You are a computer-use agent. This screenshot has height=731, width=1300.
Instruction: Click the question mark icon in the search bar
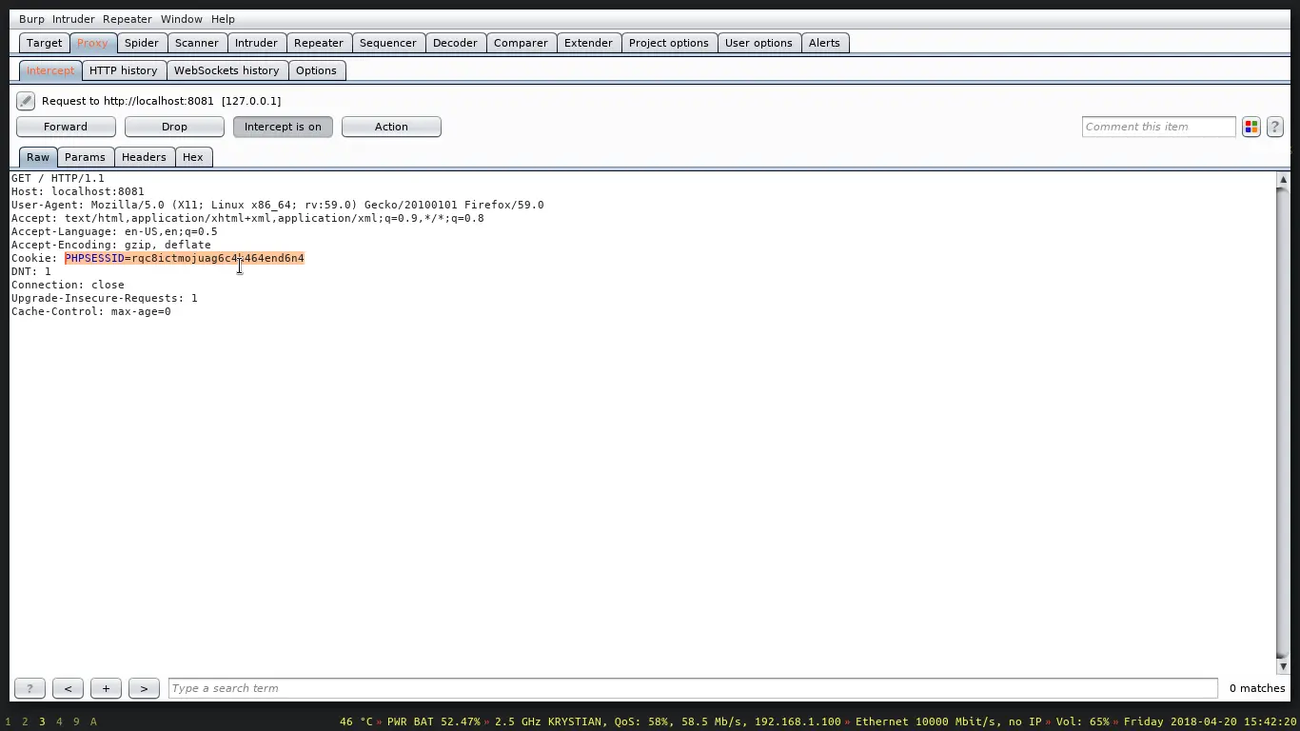(29, 688)
